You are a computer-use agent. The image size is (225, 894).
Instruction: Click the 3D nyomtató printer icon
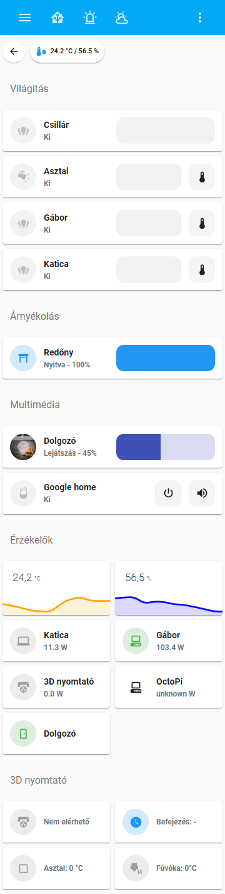coord(23,687)
